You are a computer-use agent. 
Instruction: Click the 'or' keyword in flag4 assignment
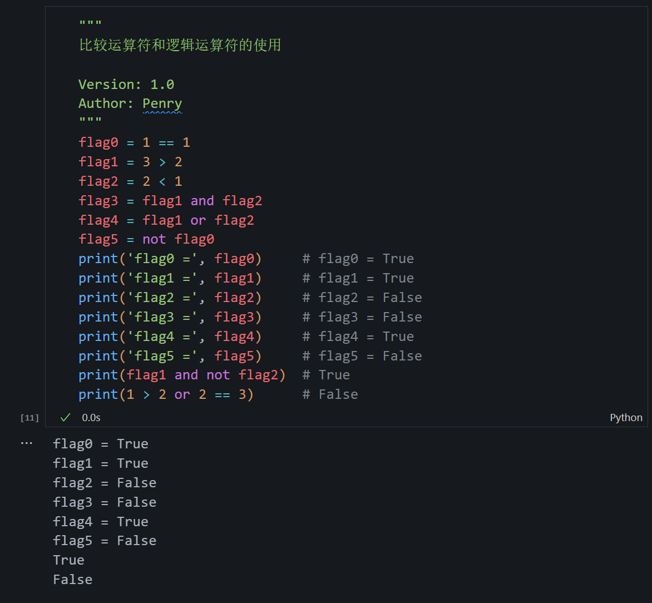(198, 220)
